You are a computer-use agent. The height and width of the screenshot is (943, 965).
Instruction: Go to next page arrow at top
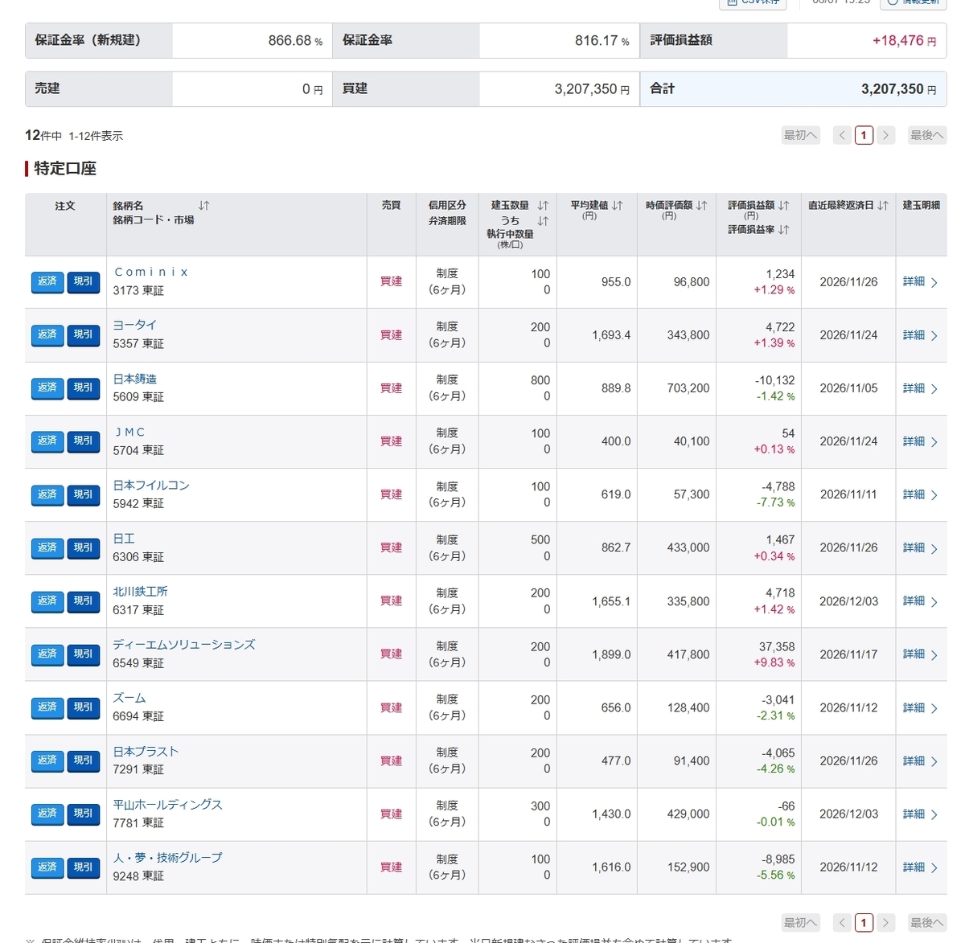(x=886, y=135)
